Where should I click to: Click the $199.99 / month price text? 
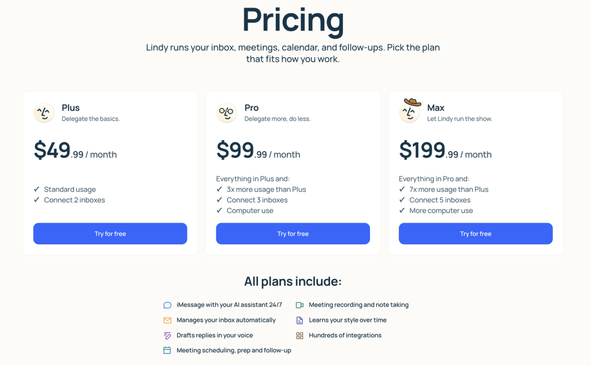(445, 151)
